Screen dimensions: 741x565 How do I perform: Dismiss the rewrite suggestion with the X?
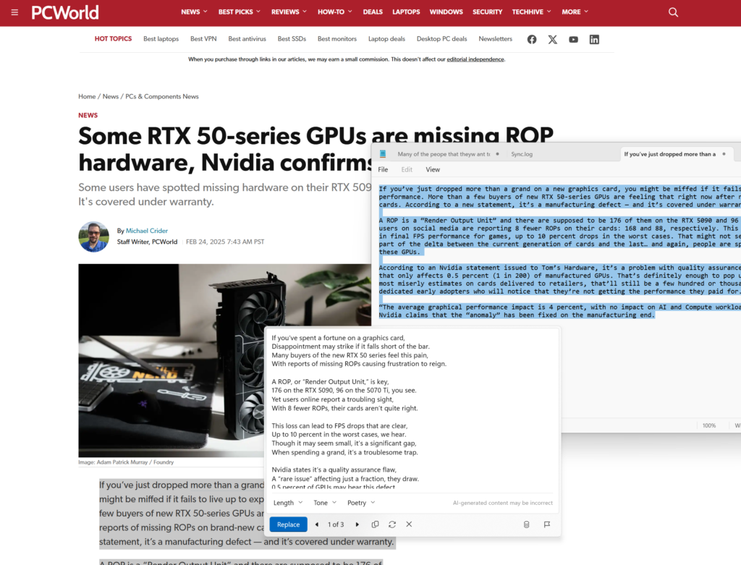[409, 524]
